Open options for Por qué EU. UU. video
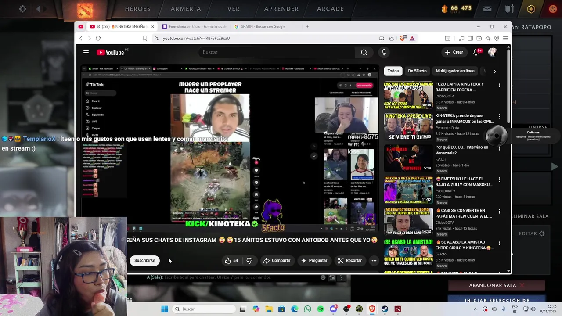The image size is (562, 316). pos(499,148)
